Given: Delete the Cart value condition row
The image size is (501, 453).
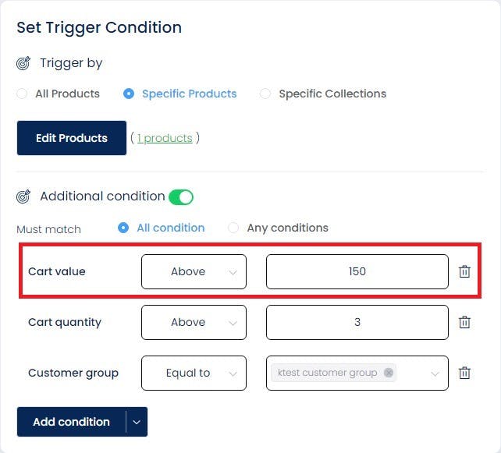Looking at the screenshot, I should (464, 271).
